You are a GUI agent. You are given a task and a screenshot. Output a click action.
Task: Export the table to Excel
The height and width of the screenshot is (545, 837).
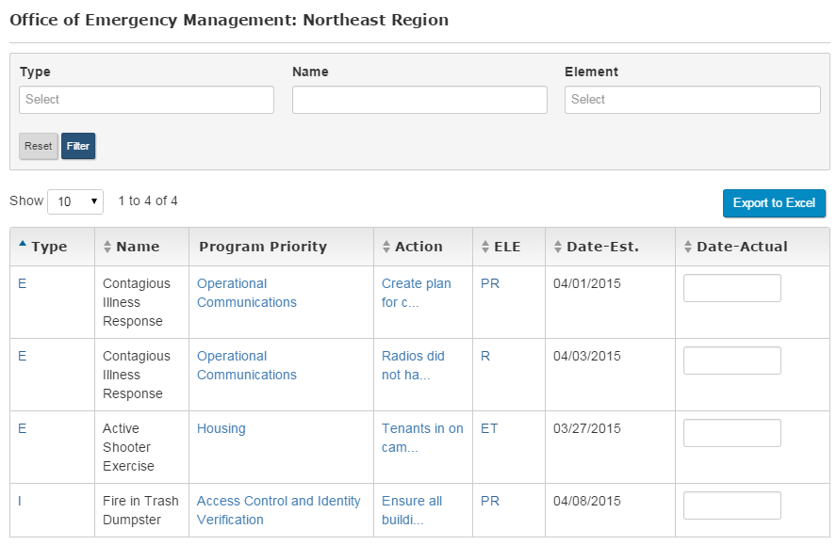774,203
